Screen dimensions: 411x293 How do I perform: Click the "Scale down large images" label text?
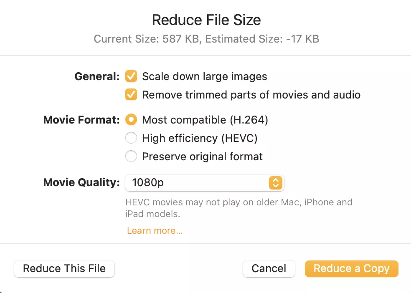205,76
